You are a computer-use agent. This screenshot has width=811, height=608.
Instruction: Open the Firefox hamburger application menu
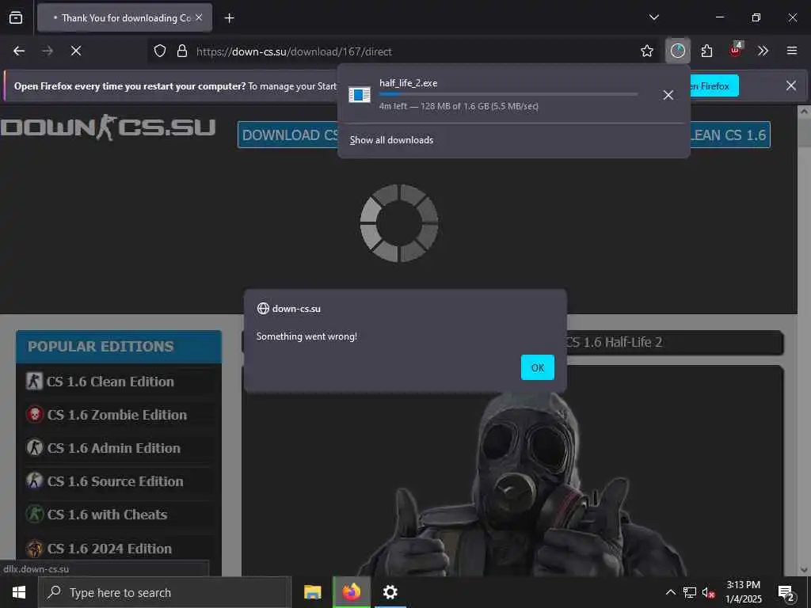791,51
